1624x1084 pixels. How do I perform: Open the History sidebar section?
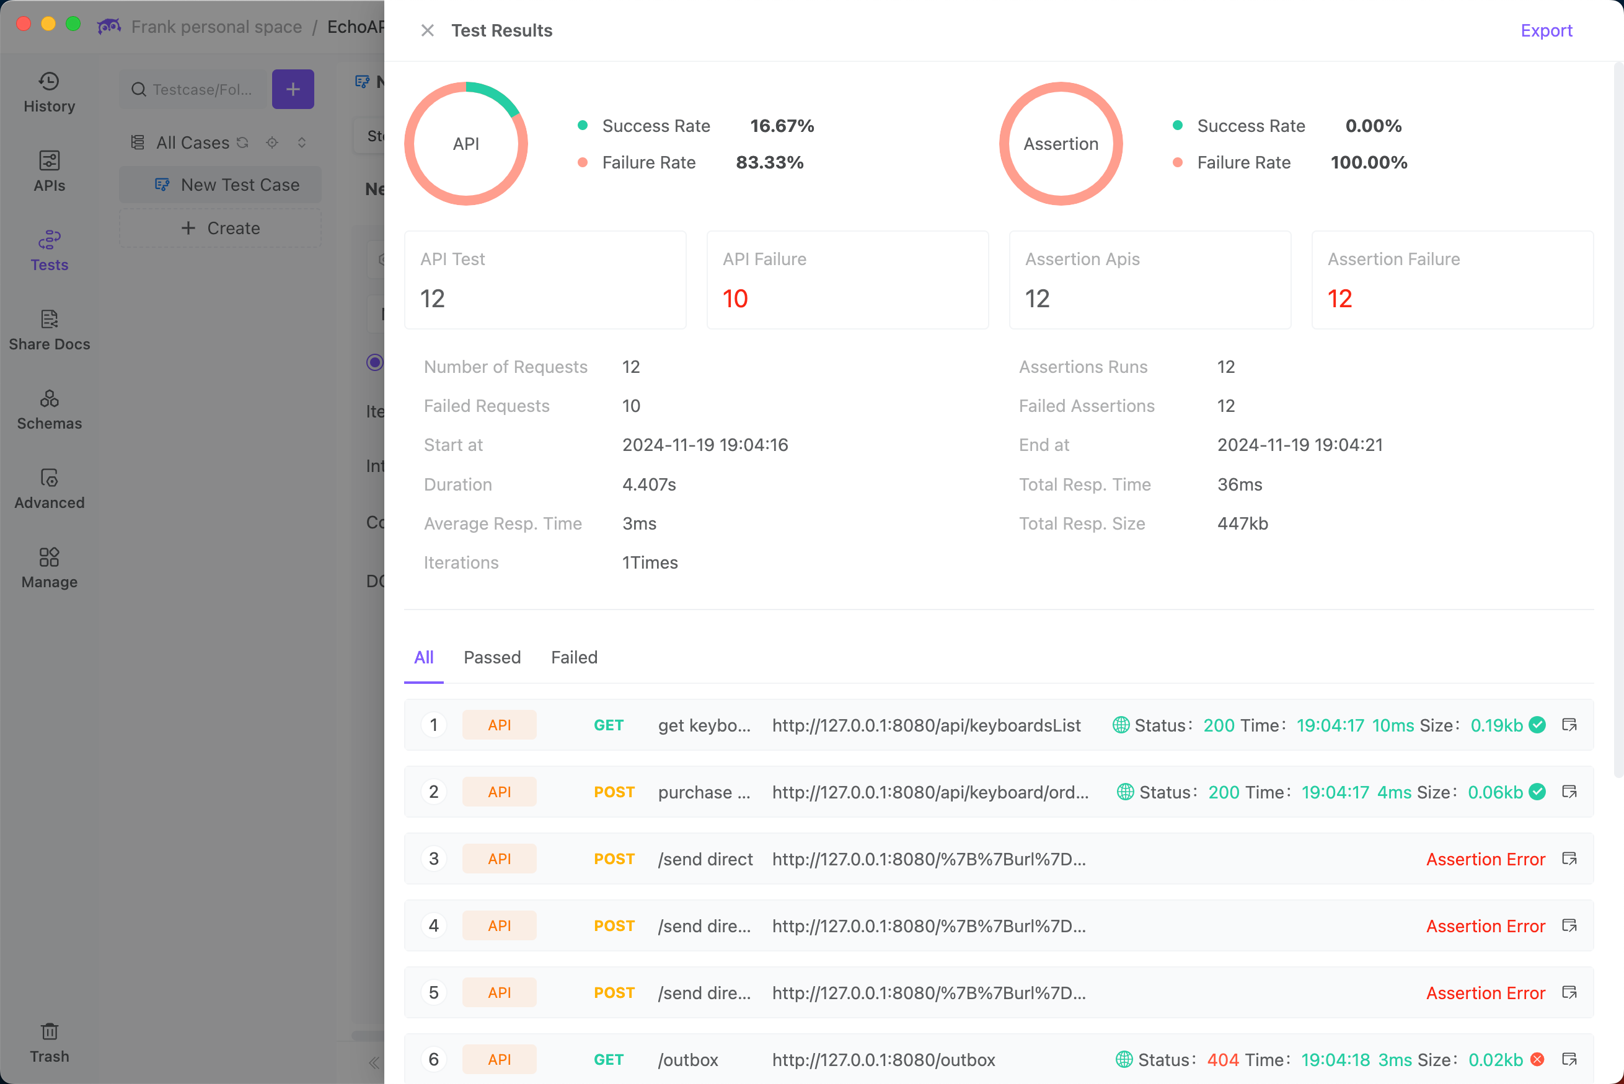click(x=49, y=93)
